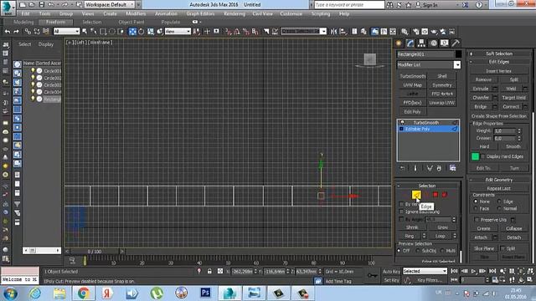
Task: Add the Shell modifier button
Action: coord(442,76)
